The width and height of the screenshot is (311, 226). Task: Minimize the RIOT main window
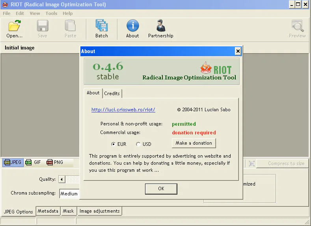click(292, 4)
